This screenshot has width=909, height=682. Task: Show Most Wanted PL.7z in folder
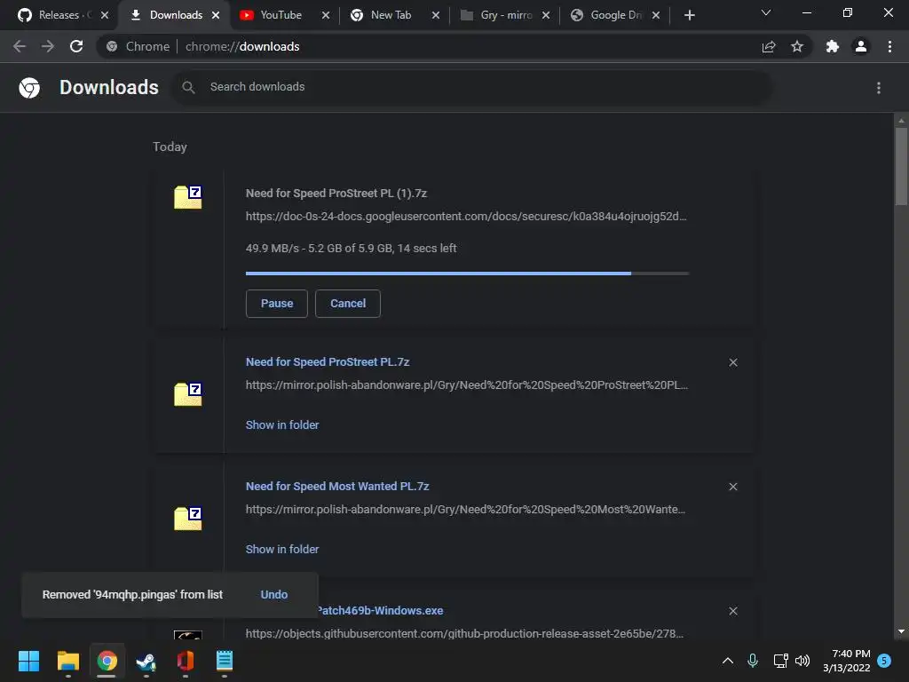[x=282, y=549]
